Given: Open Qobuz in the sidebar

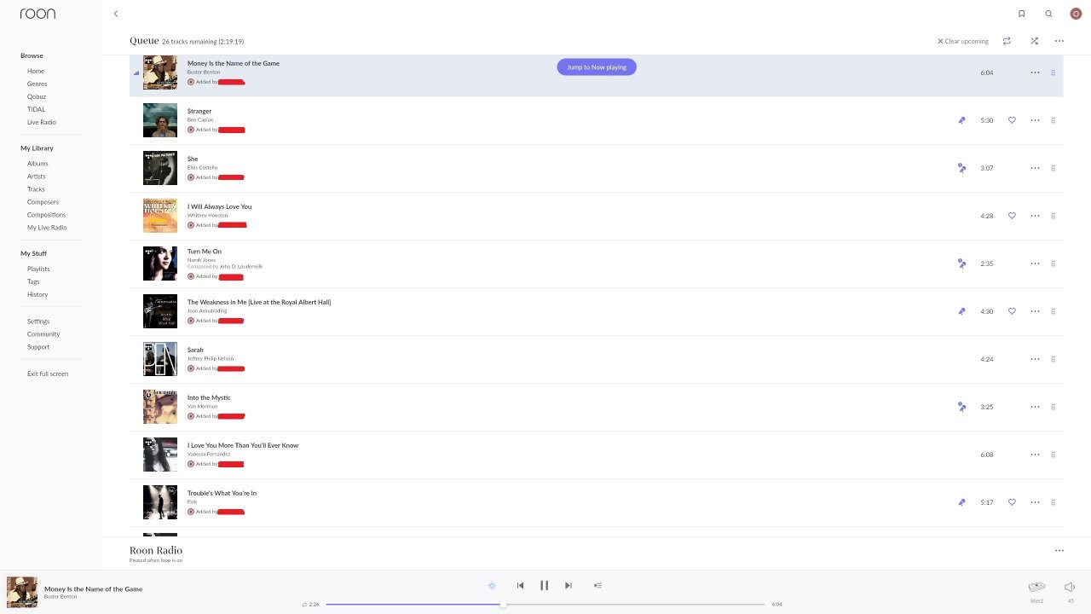Looking at the screenshot, I should click(x=37, y=96).
